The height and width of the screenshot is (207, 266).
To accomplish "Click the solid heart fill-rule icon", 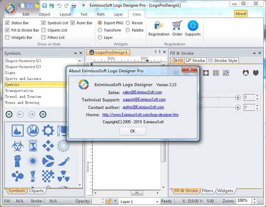I will pyautogui.click(x=256, y=73).
